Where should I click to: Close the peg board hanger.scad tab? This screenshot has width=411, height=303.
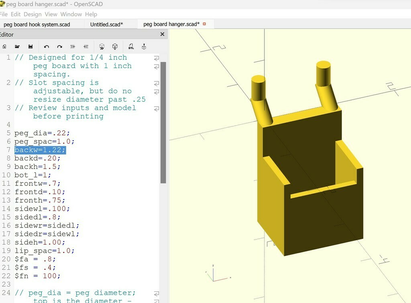pos(204,24)
